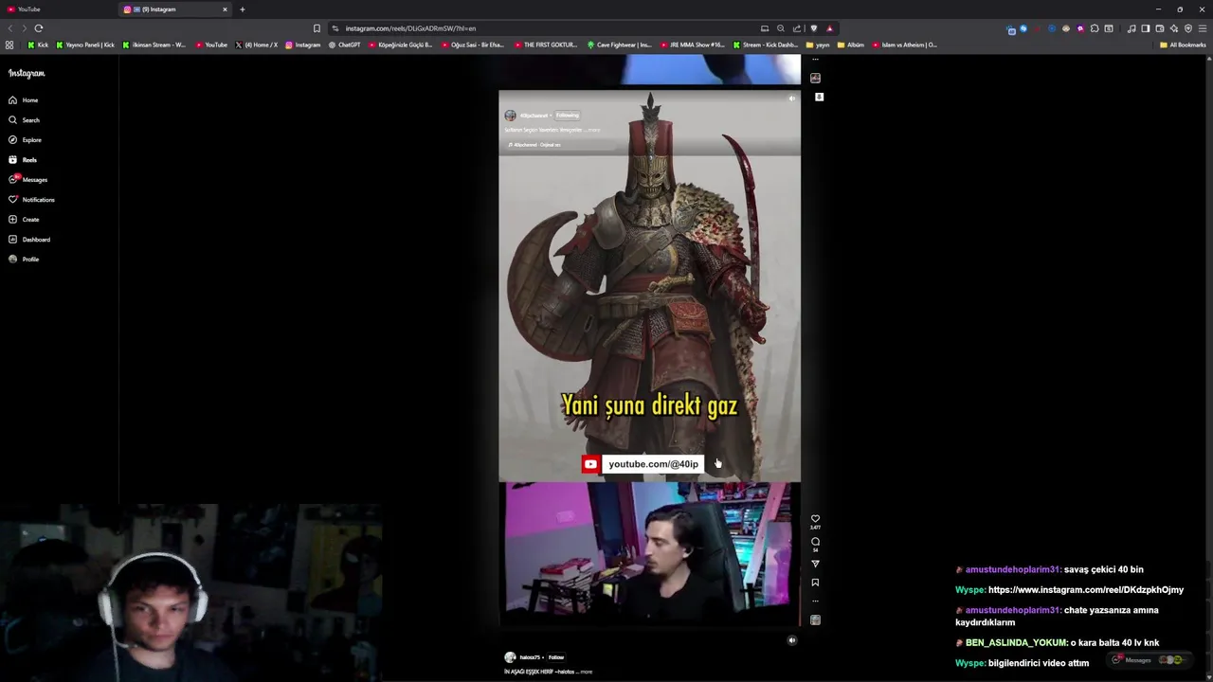This screenshot has width=1213, height=682.
Task: Open more options for the current reel
Action: point(815,601)
